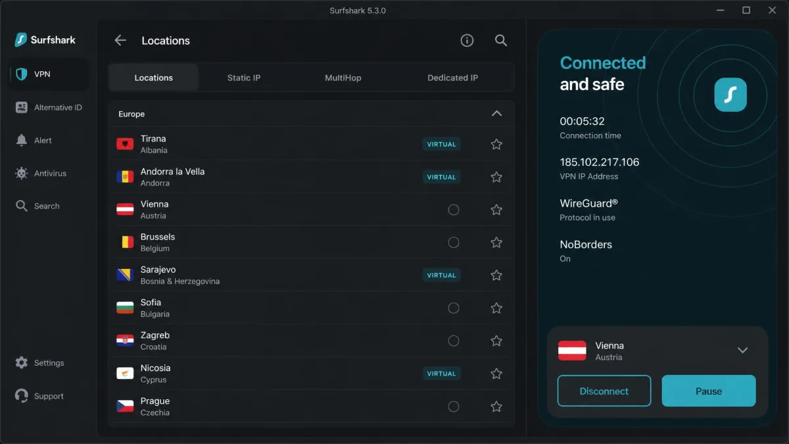Switch to the Static IP tab

(244, 78)
